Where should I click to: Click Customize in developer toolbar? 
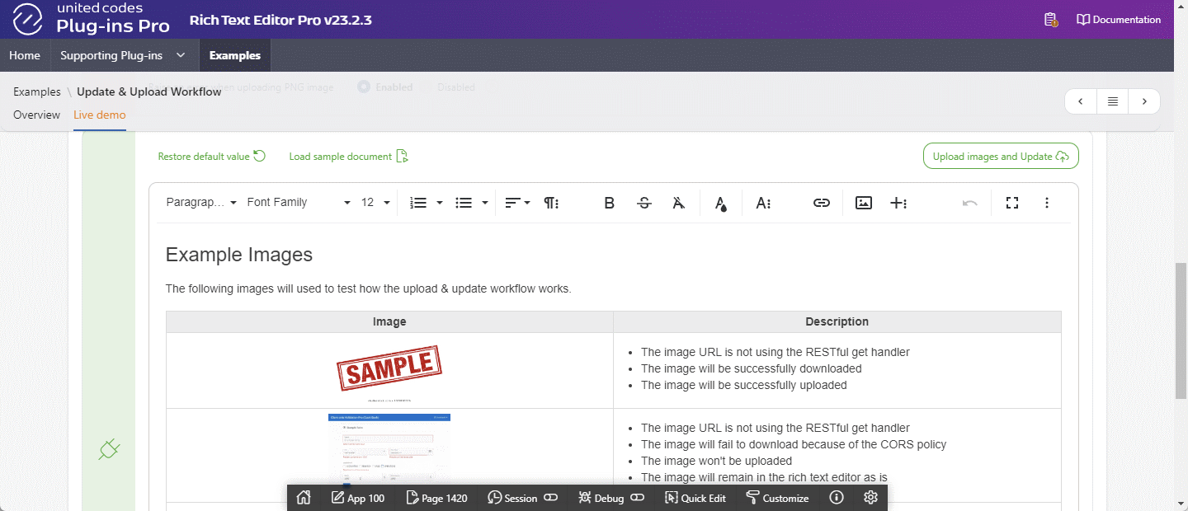777,498
